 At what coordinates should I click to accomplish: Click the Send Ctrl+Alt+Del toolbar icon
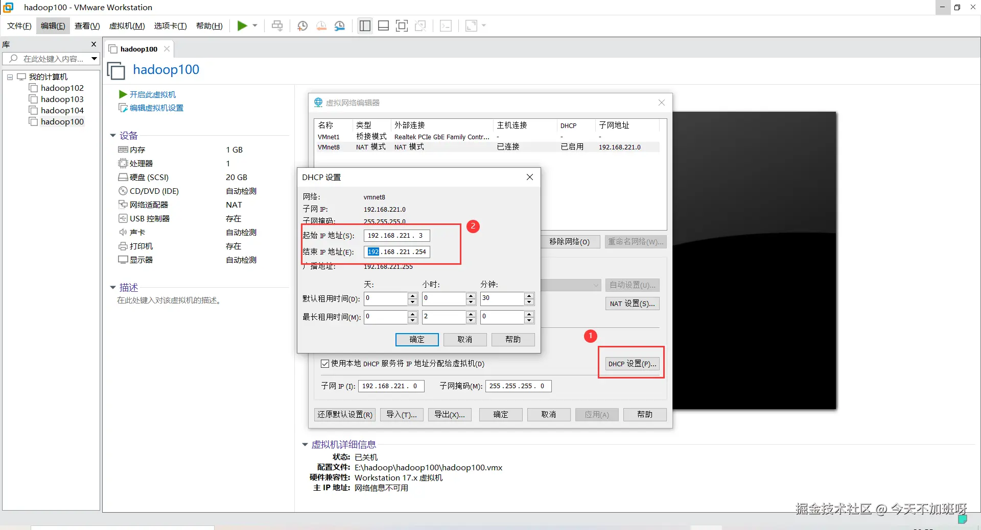pyautogui.click(x=277, y=26)
